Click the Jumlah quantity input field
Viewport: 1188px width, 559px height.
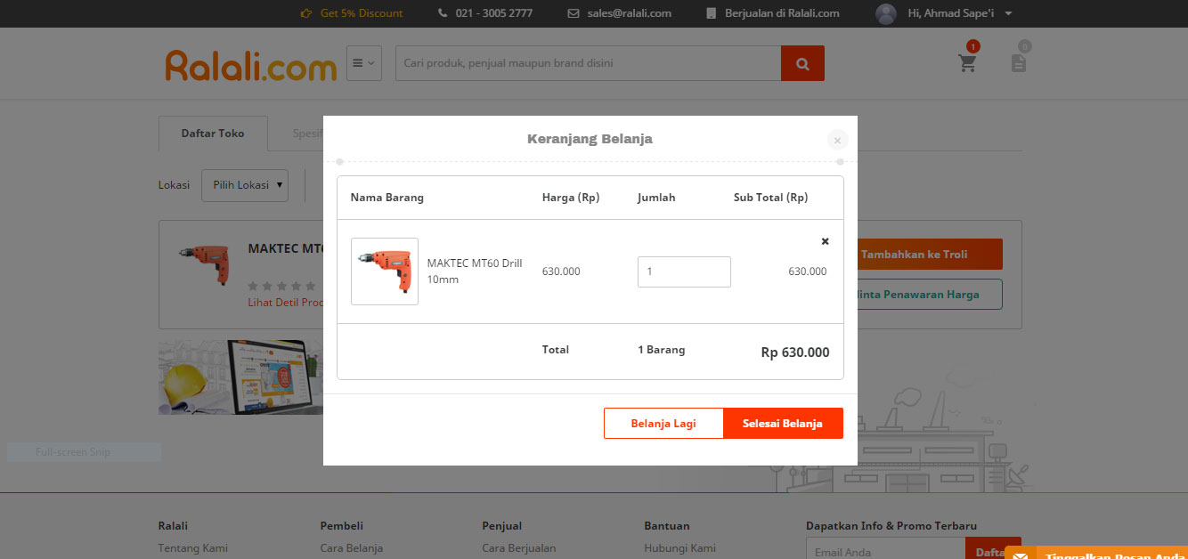(684, 271)
